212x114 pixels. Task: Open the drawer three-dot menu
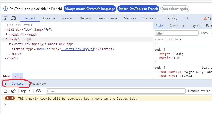coord(6,83)
